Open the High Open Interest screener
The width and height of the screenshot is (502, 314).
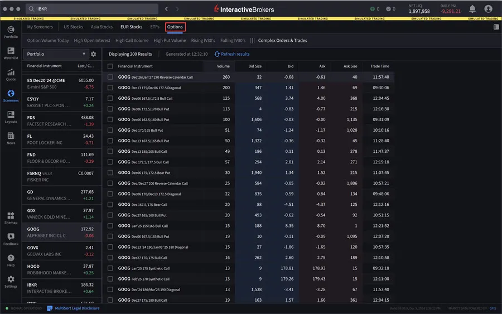(x=92, y=41)
